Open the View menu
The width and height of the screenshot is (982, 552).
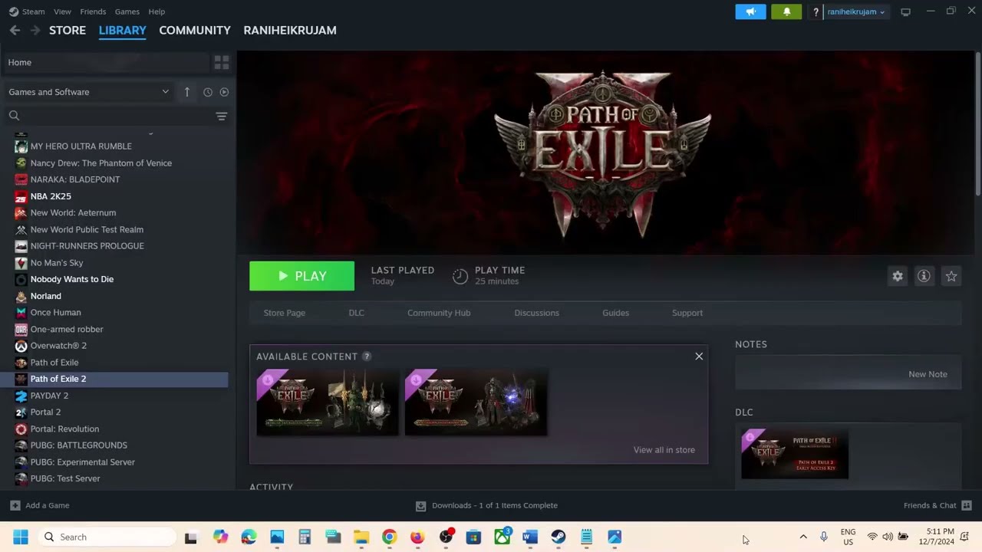[62, 11]
